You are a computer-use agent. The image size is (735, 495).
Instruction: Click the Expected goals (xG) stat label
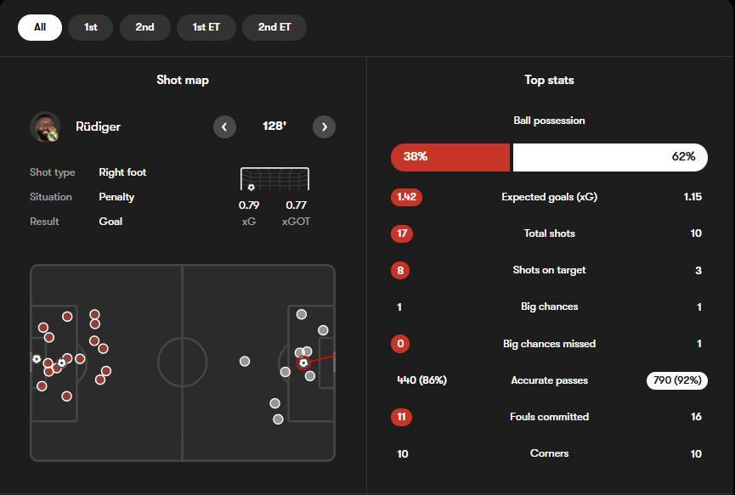(x=550, y=197)
